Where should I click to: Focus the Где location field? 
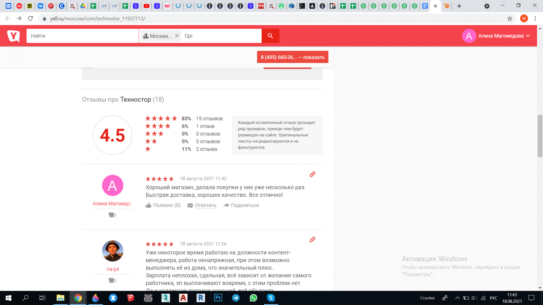point(221,36)
